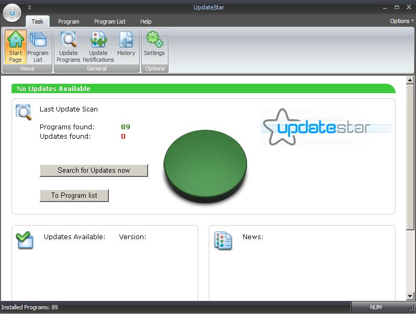
Task: Click the scrollbar down arrow
Action: [410, 296]
